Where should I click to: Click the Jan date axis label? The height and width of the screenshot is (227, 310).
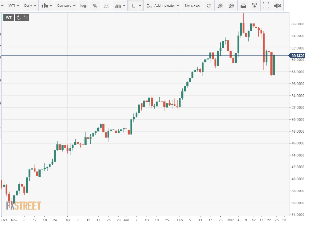[x=126, y=220]
